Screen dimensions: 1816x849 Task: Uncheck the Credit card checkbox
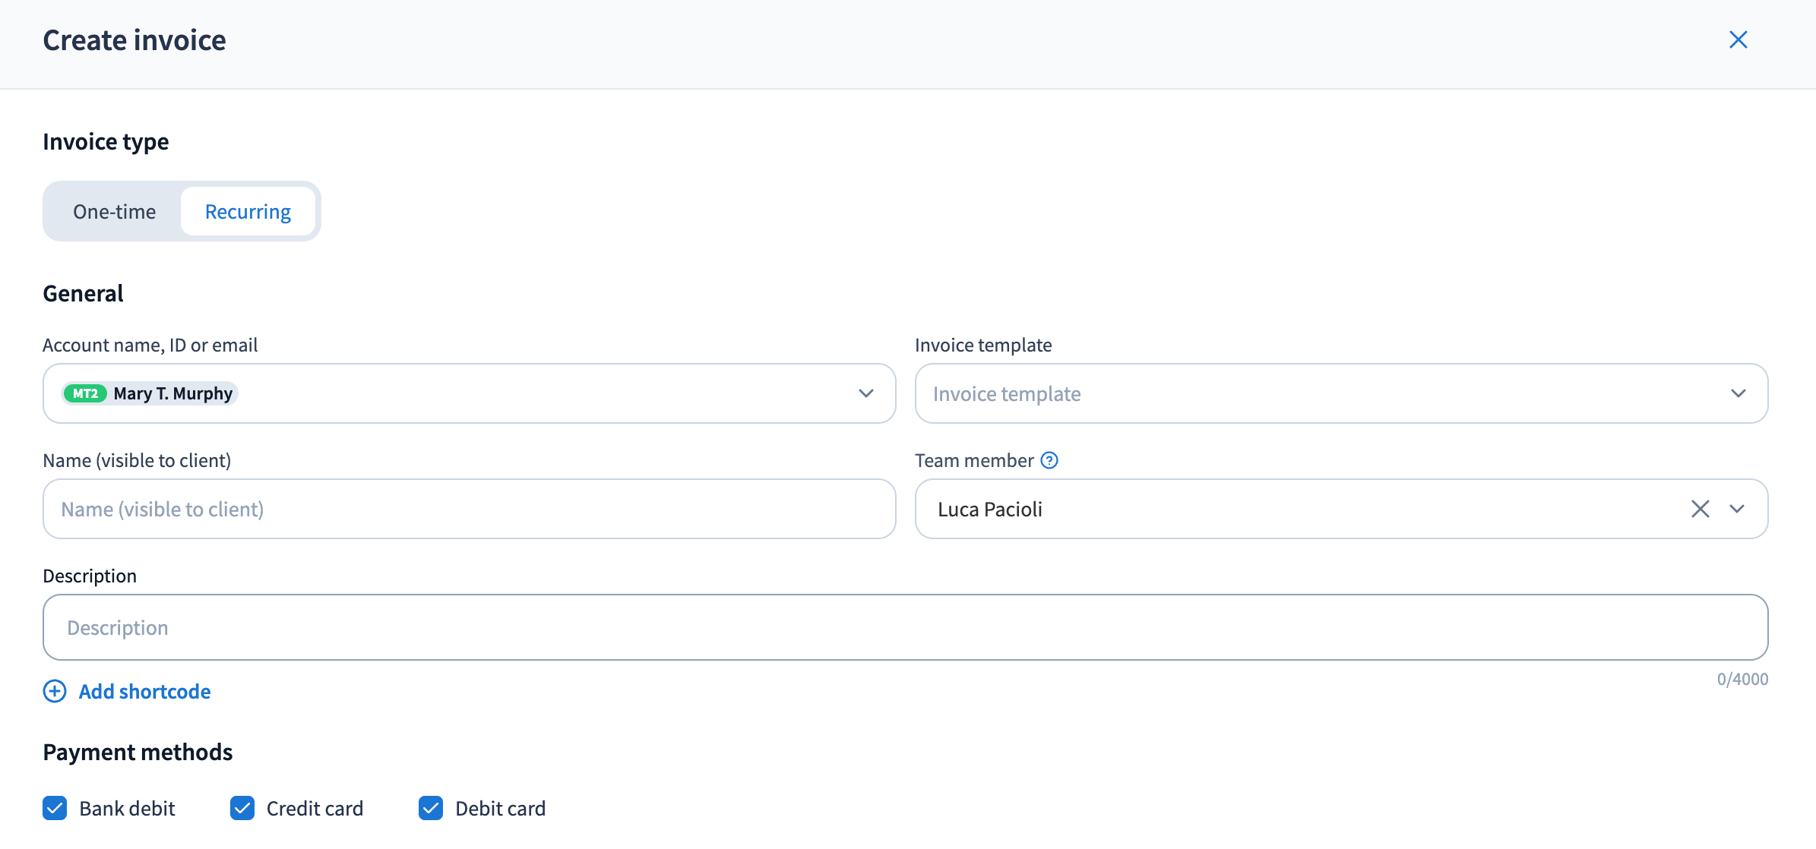[242, 808]
